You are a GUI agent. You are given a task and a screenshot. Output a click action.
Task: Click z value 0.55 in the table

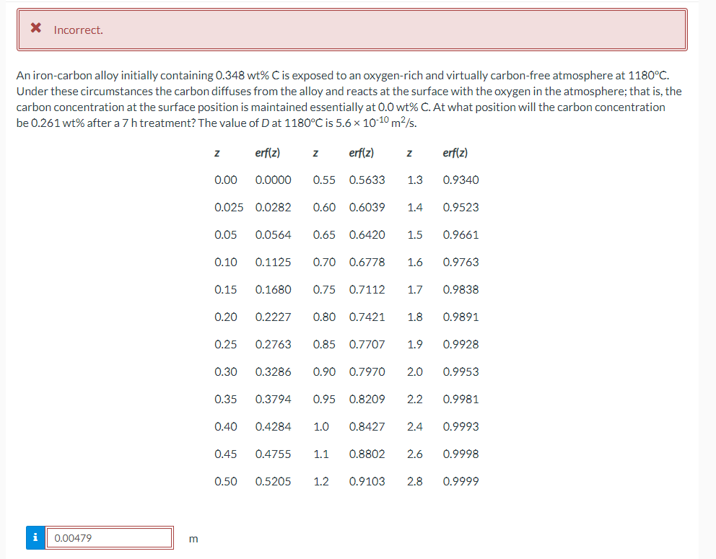(324, 180)
